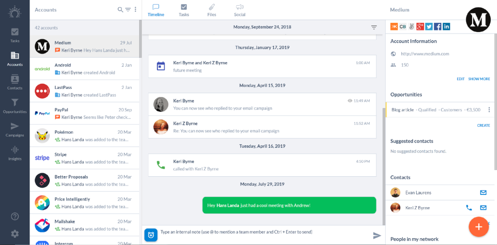
Task: Select the Stripe account row
Action: (x=84, y=158)
